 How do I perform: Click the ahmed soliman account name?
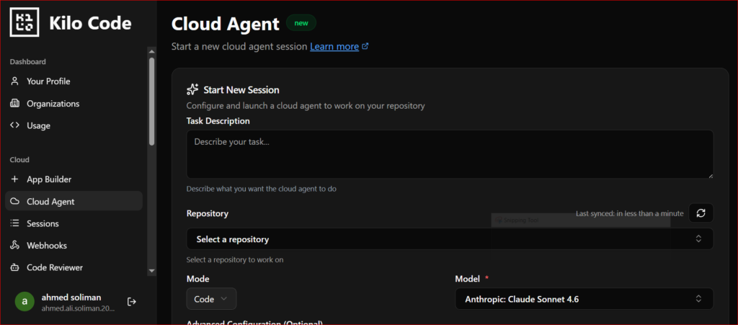coord(71,297)
